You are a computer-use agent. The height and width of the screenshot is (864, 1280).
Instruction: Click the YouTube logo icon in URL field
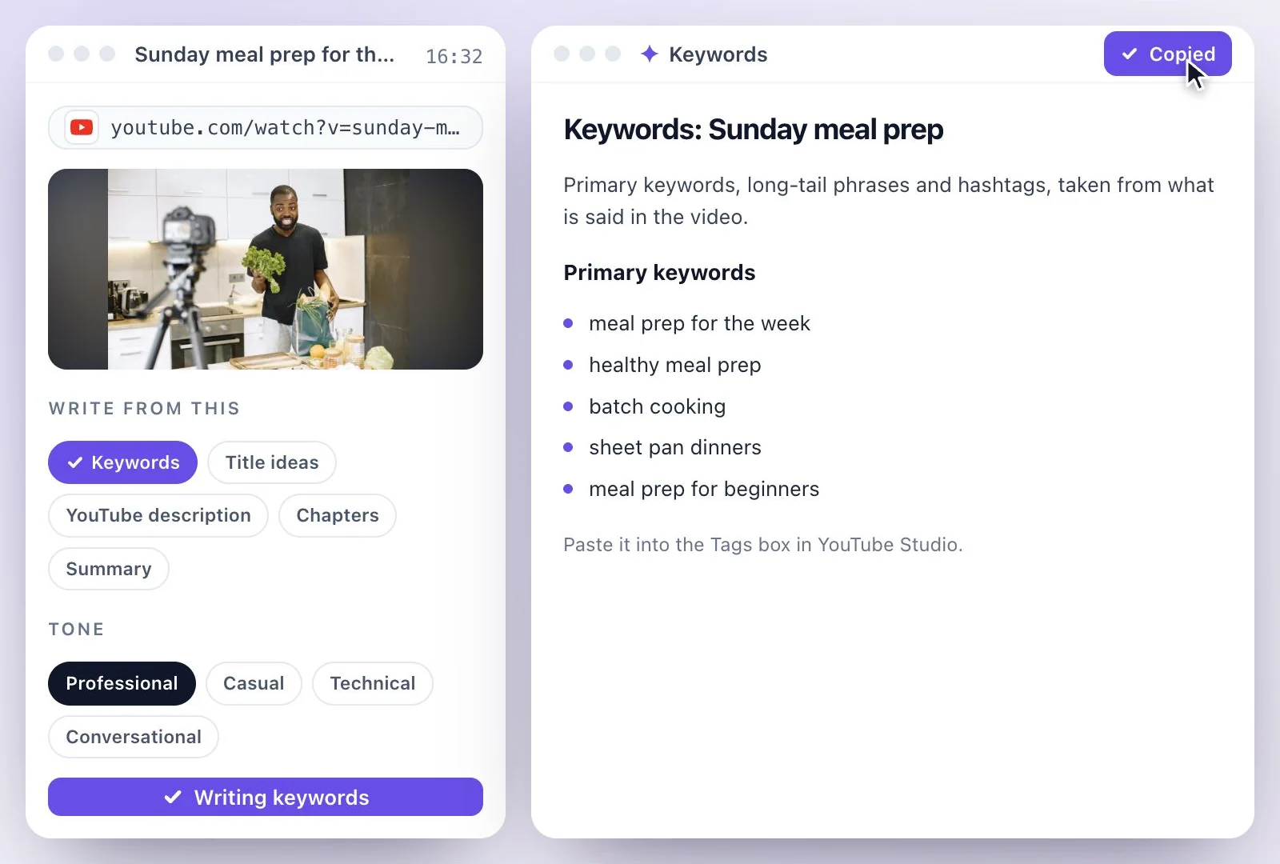[82, 127]
